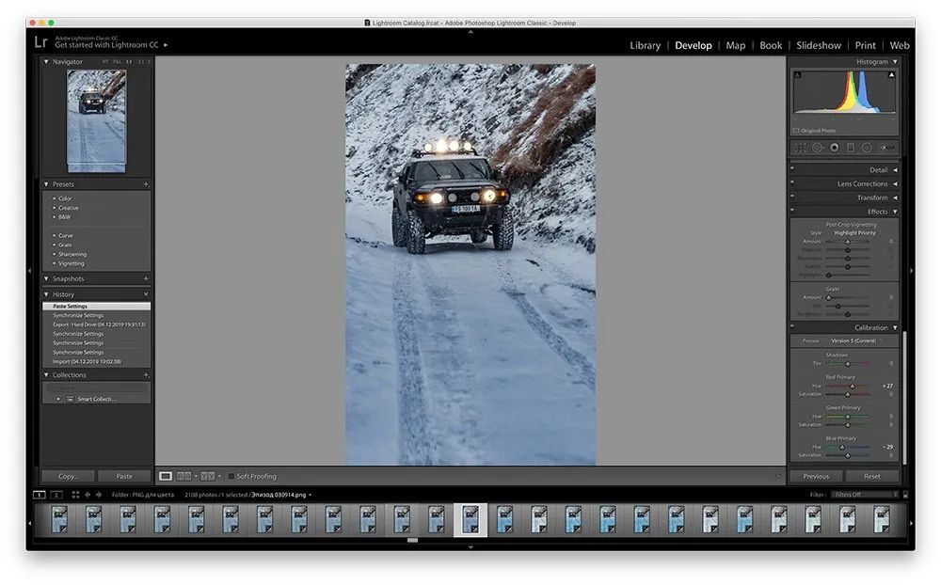
Task: Open the Slideshow module
Action: click(x=819, y=45)
